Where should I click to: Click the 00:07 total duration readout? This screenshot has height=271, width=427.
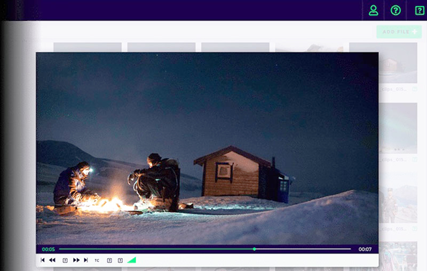[x=365, y=249]
